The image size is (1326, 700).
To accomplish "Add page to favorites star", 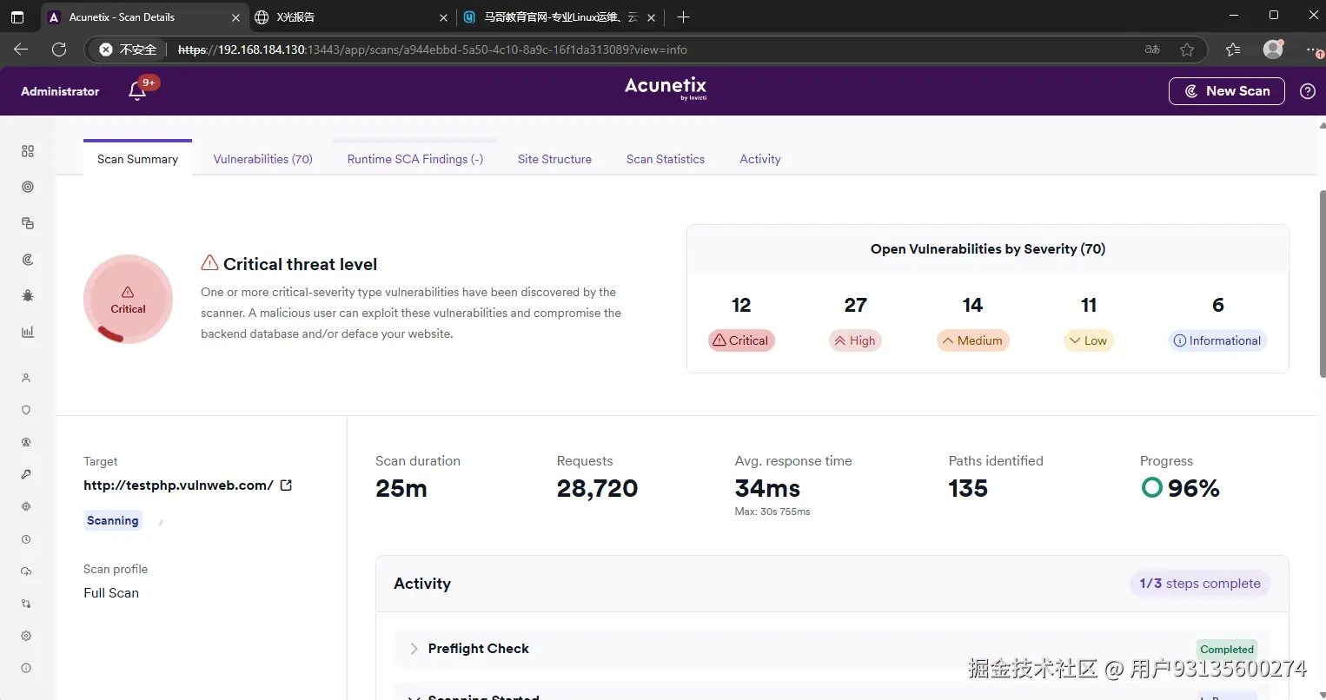I will point(1187,50).
